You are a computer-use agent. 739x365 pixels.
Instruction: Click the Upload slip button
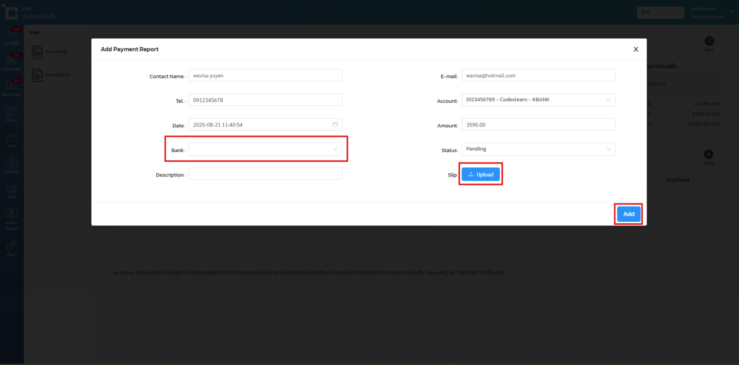click(480, 174)
